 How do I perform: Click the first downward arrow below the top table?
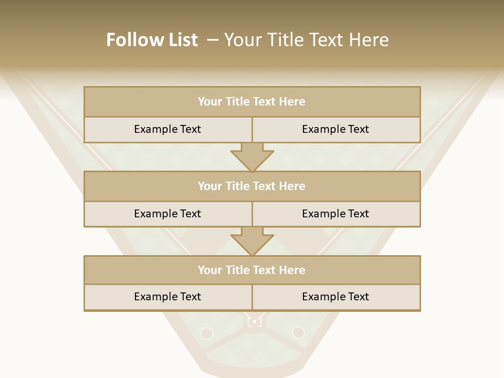pos(252,156)
